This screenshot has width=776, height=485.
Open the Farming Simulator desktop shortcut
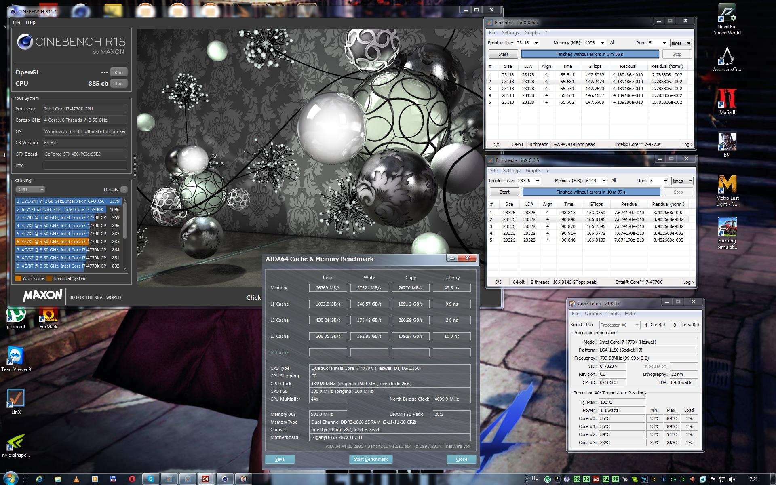coord(727,228)
